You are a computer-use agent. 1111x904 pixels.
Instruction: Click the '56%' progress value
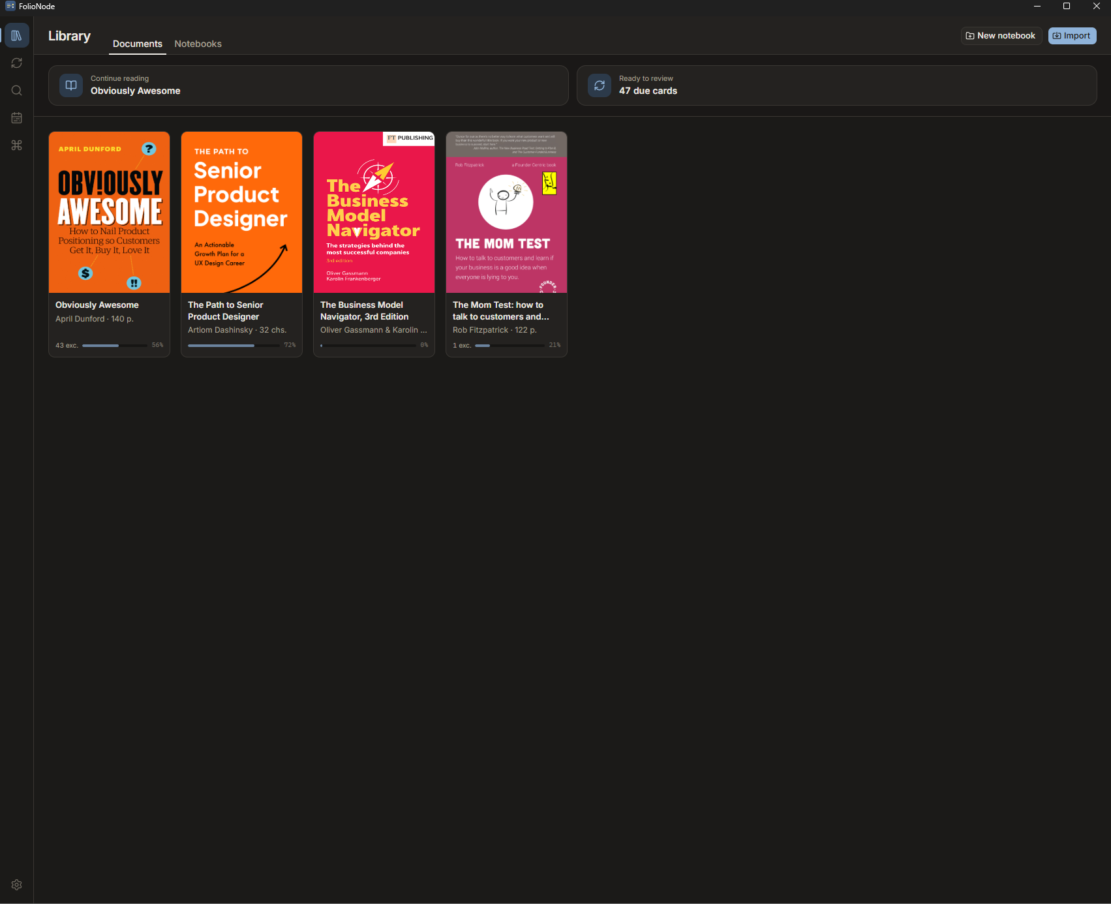pos(157,345)
